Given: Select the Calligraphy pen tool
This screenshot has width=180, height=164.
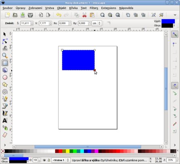Looking at the screenshot, I should coord(5,114).
